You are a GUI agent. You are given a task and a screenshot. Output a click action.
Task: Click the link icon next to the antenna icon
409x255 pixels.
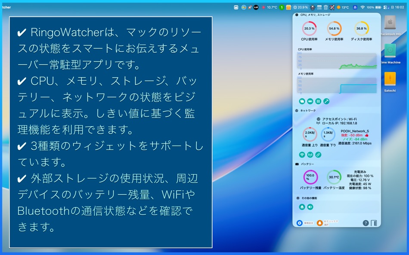(318, 155)
